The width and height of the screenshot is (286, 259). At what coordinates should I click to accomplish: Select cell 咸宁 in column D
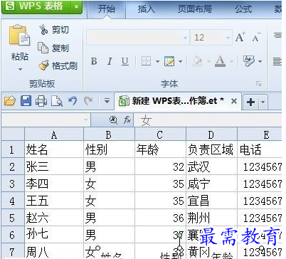coord(211,184)
